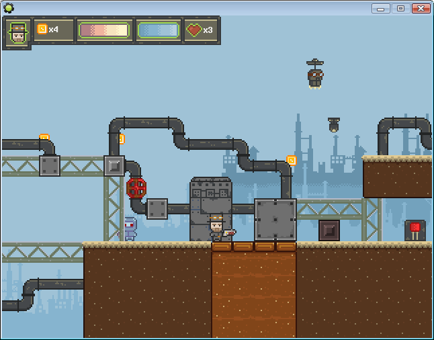Click the wooden plank bridge
The height and width of the screenshot is (340, 434).
pos(254,247)
